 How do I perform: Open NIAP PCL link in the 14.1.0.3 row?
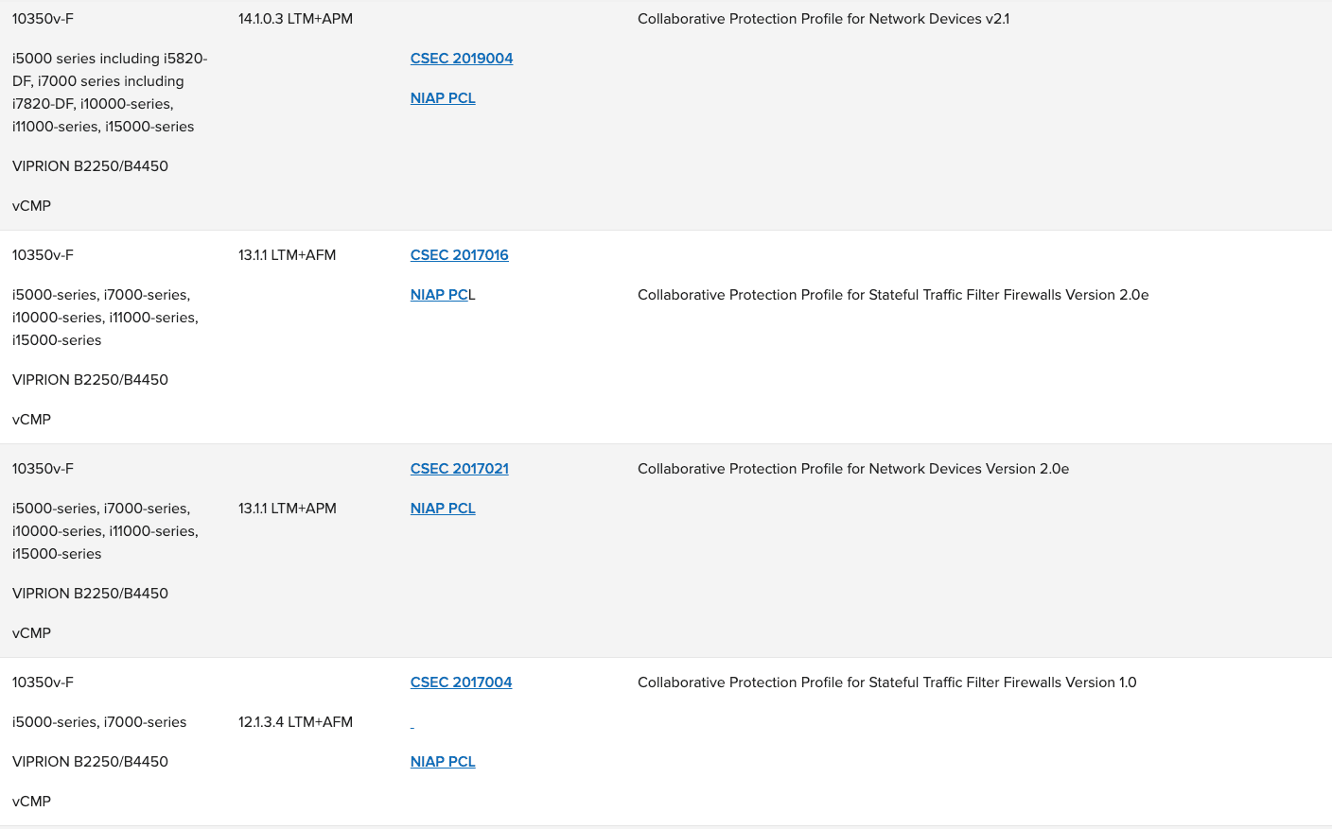[x=442, y=97]
